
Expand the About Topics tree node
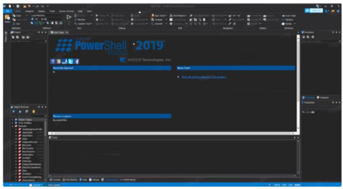coord(12,120)
